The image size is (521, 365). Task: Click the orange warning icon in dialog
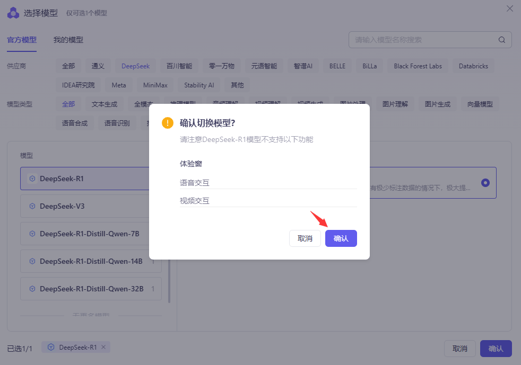(x=168, y=123)
